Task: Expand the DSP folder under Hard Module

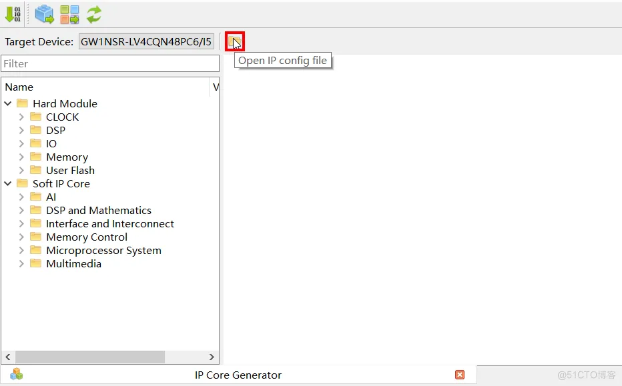Action: (x=21, y=131)
